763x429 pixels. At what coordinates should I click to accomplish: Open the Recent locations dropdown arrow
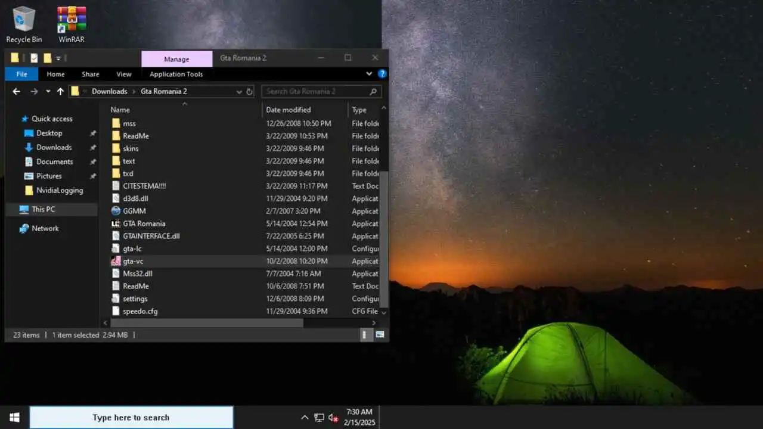[48, 91]
